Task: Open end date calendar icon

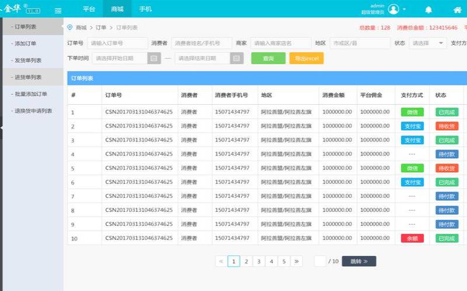Action: (237, 58)
